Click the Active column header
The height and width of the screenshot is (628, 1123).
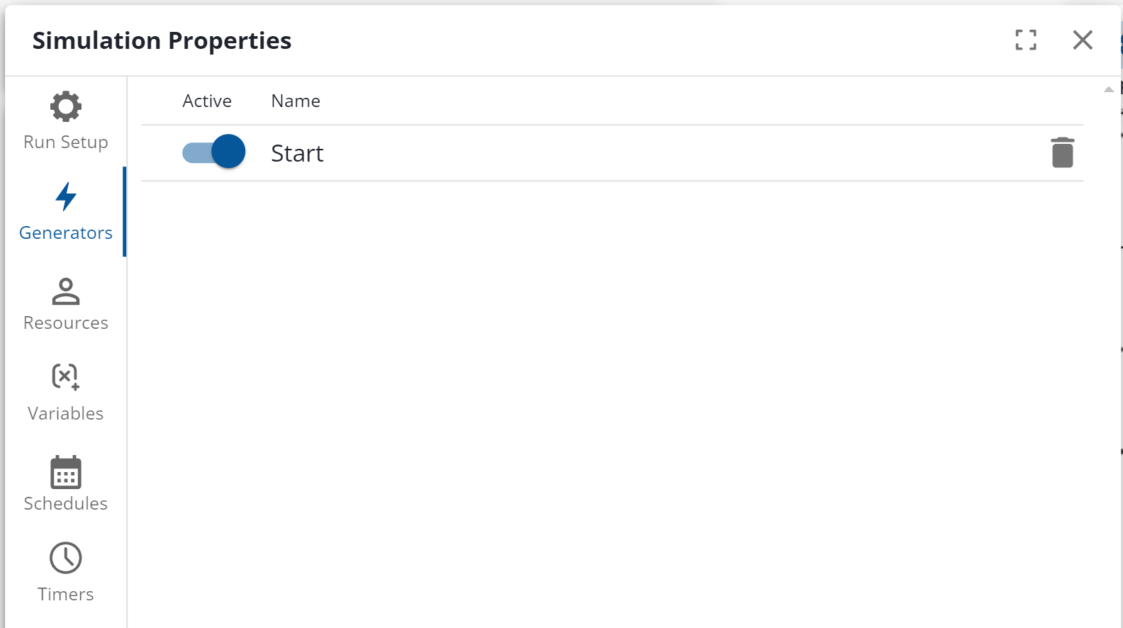(207, 101)
